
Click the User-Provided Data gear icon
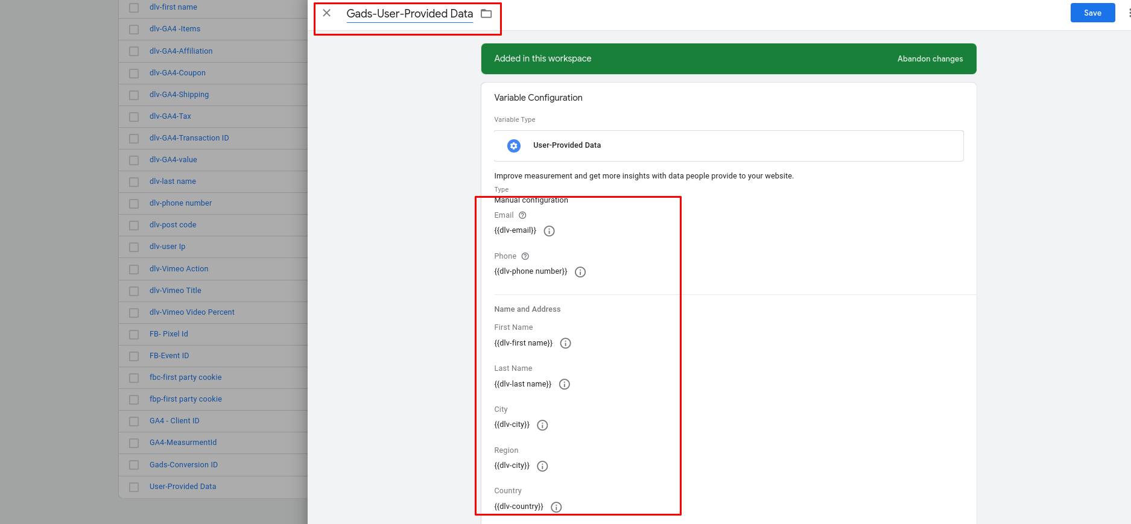pyautogui.click(x=513, y=145)
